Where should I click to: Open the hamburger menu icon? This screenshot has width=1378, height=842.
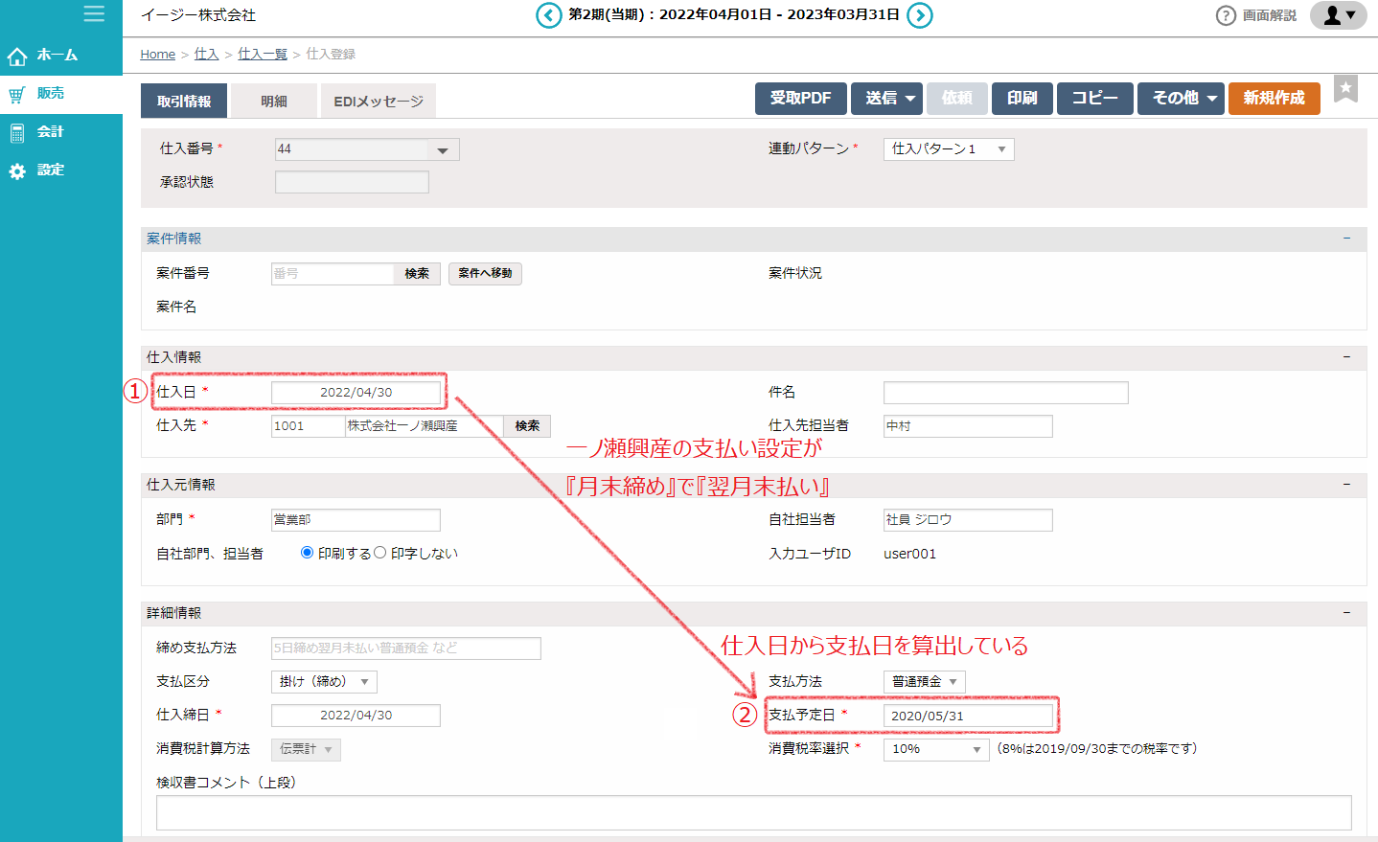94,13
